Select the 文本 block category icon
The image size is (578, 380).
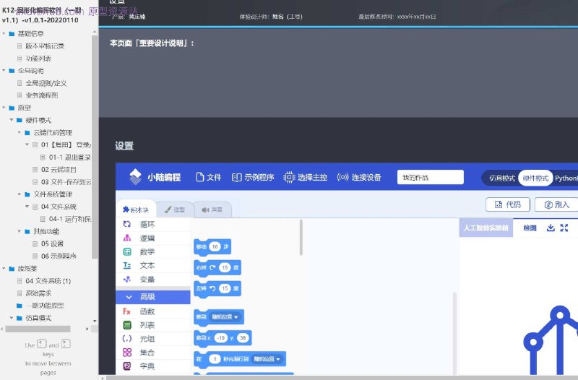click(127, 265)
